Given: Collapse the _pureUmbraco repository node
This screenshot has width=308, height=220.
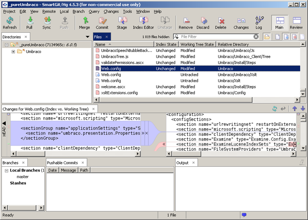Looking at the screenshot, I should click(x=6, y=45).
